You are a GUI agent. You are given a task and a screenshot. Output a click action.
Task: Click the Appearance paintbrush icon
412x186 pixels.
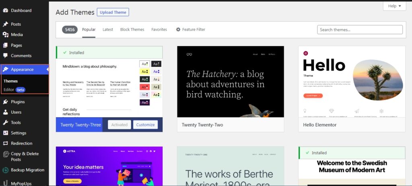(6, 69)
